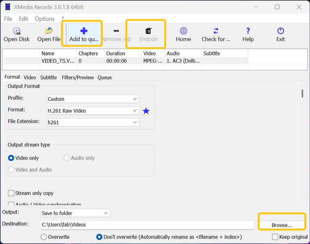Enable the Keep original checkbox
This screenshot has width=310, height=244.
(274, 237)
